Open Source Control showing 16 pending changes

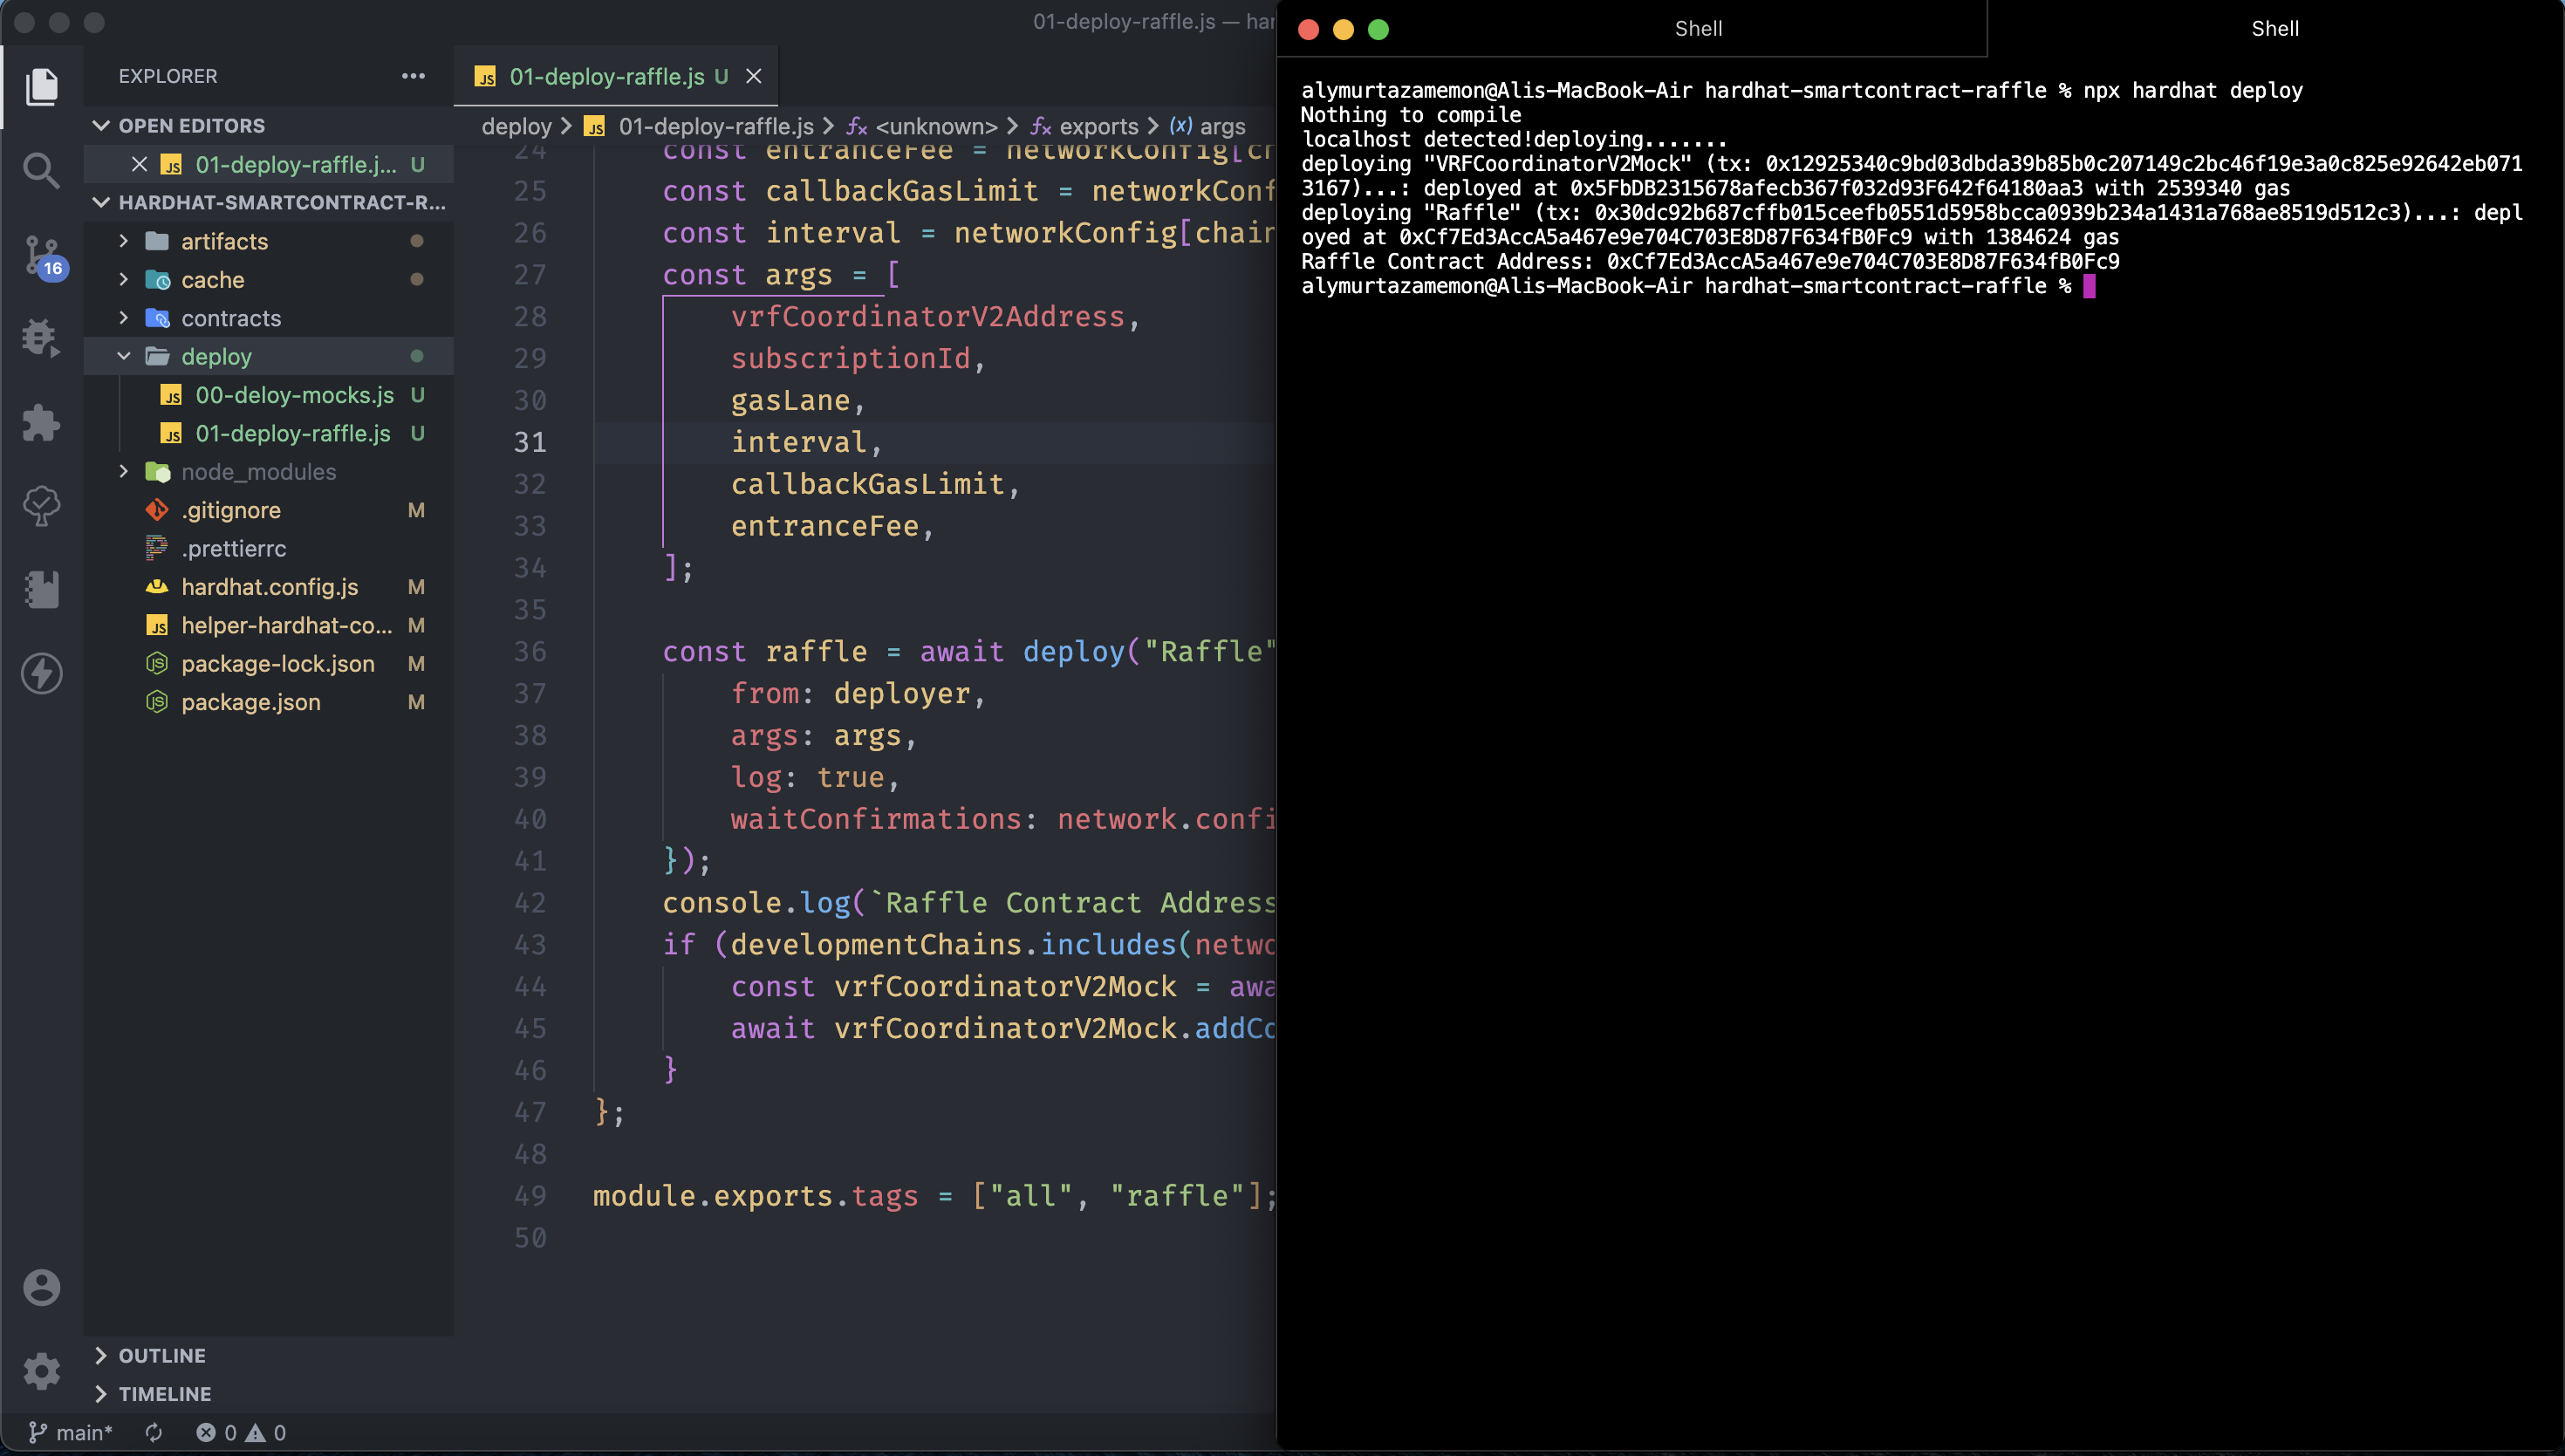pyautogui.click(x=41, y=255)
